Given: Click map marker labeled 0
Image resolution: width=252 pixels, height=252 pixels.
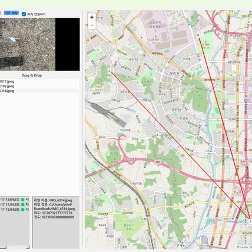Looking at the screenshot, I should coord(198,35).
